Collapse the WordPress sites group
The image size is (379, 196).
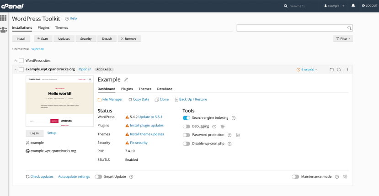(x=16, y=61)
